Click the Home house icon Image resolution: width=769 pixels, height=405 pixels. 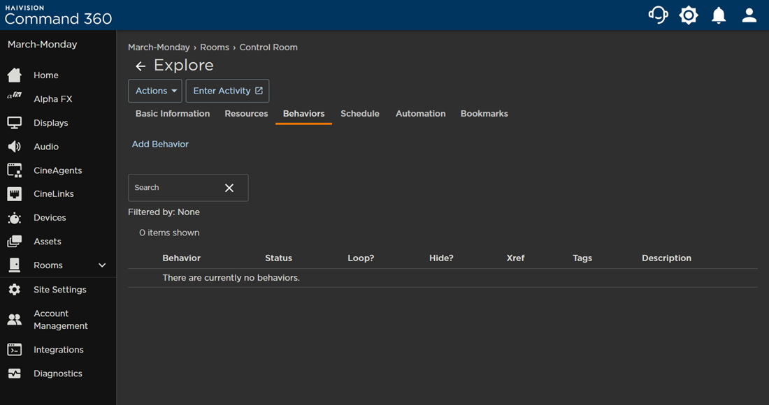(x=14, y=75)
